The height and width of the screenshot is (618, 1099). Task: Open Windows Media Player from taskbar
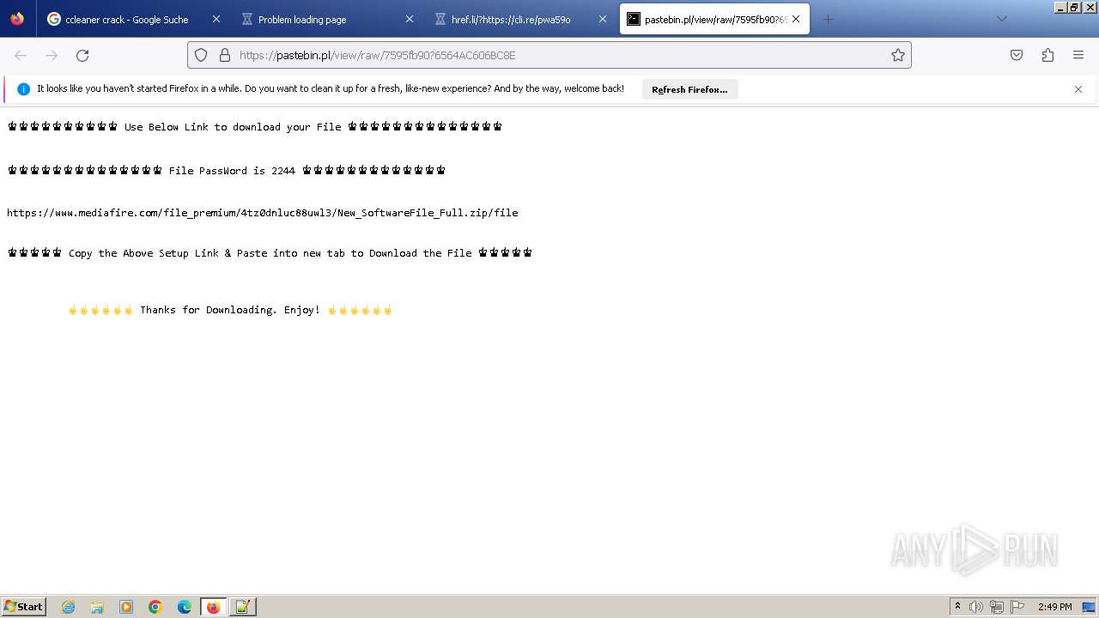[x=126, y=607]
